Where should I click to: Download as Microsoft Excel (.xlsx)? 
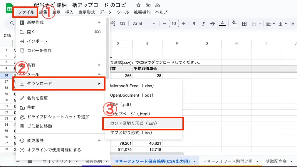144,86
